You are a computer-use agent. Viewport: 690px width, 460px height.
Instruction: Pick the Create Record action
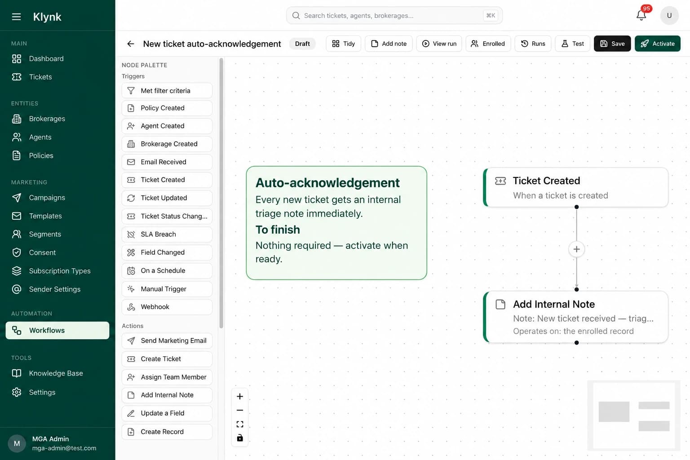167,432
